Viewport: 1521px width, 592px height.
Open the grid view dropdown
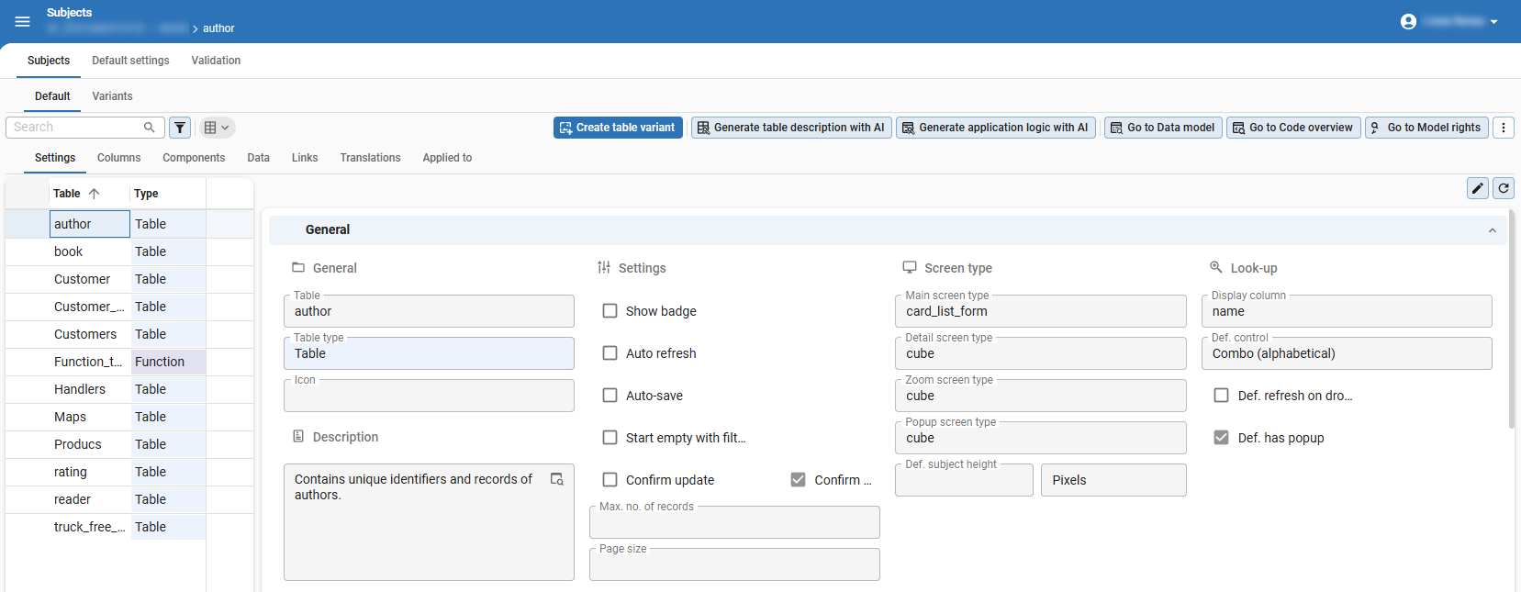pos(217,128)
